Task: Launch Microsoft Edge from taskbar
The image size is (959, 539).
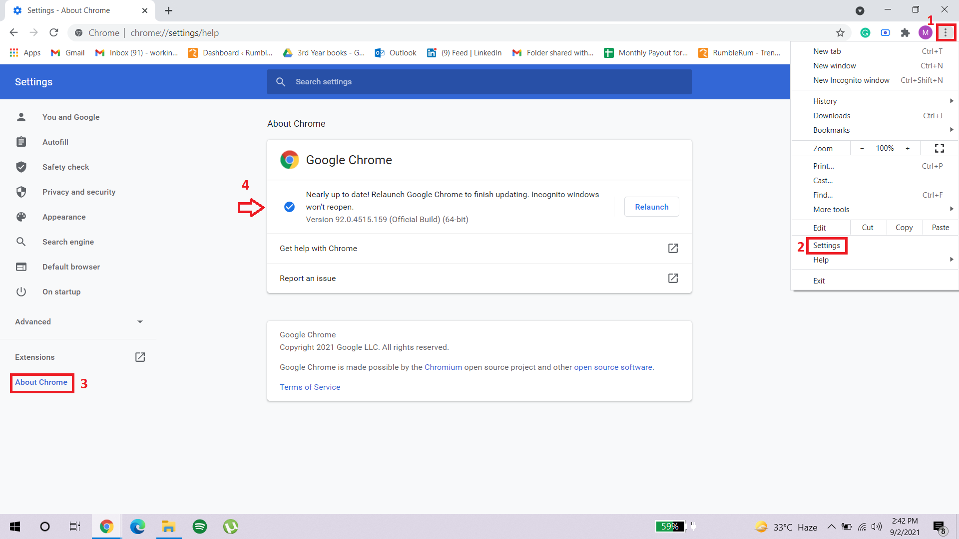Action: pos(137,527)
